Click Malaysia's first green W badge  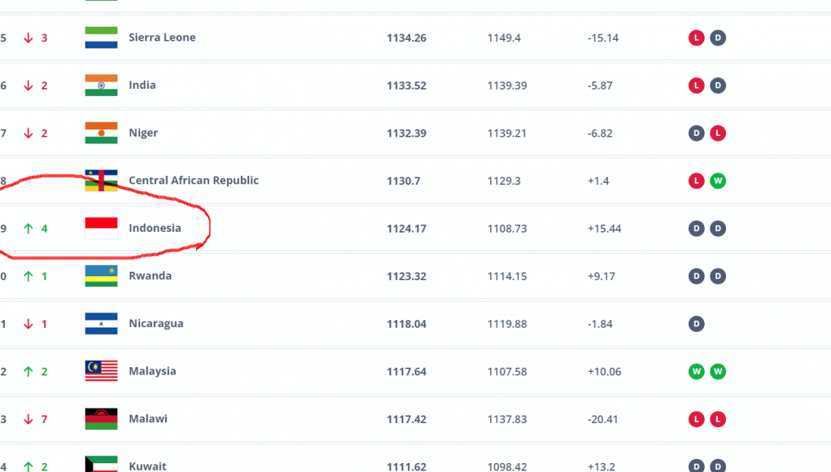[x=696, y=371]
